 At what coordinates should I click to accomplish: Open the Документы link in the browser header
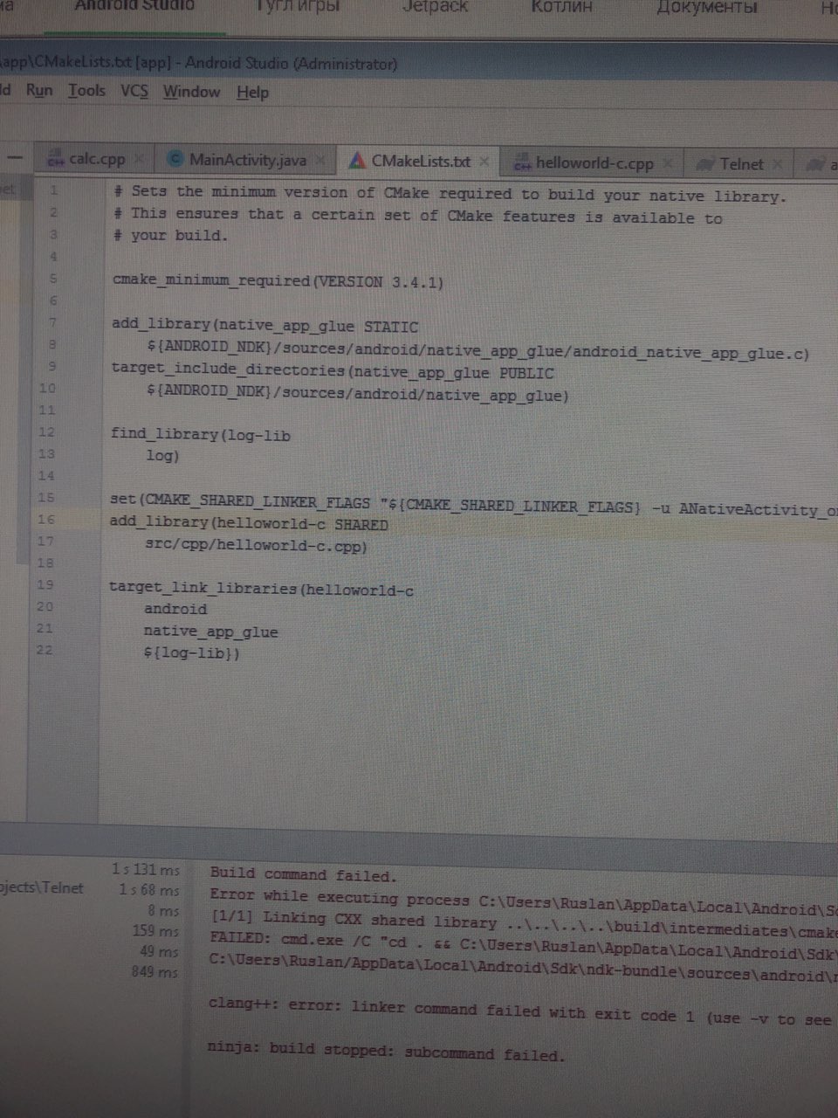click(x=706, y=8)
